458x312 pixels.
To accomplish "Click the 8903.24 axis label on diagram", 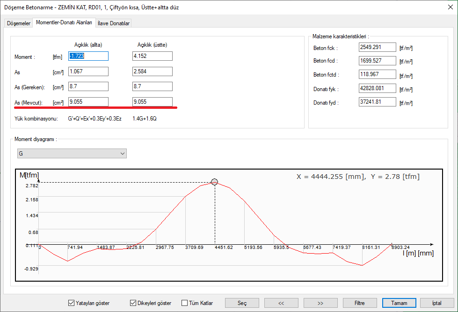I will tap(401, 247).
